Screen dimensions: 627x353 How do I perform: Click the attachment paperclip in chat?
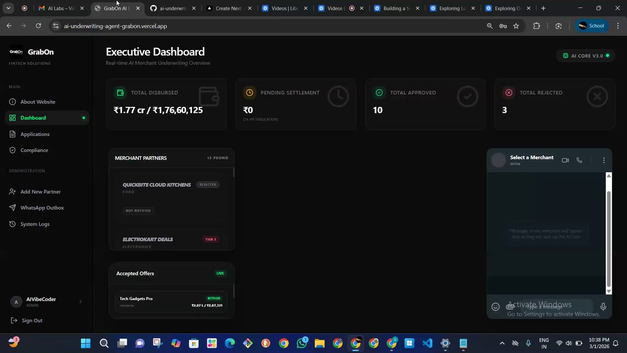(x=510, y=307)
